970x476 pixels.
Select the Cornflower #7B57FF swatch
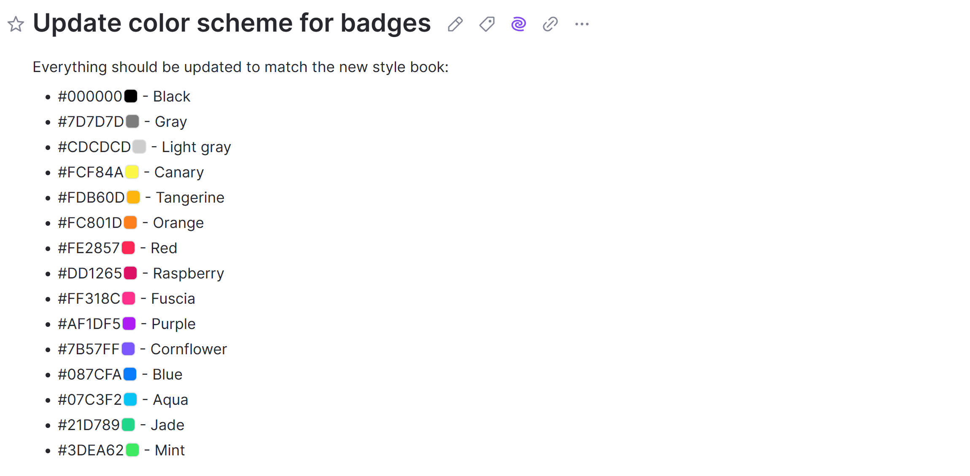128,349
